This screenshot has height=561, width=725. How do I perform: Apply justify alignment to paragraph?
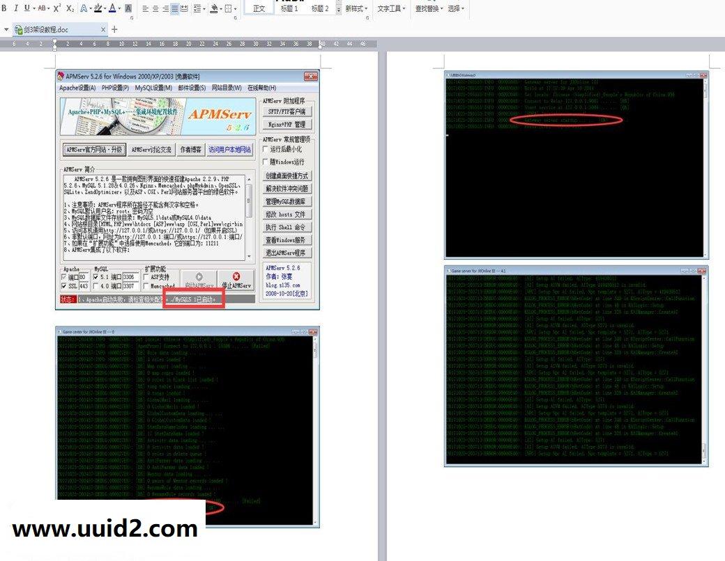tap(174, 9)
